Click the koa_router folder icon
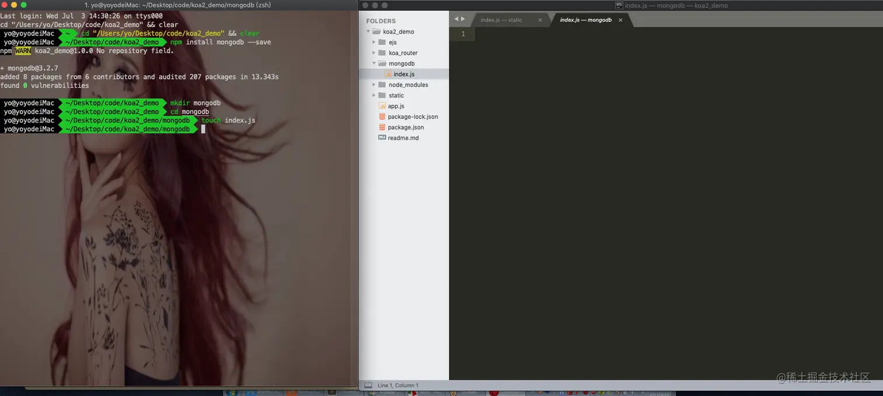Viewport: 883px width, 396px height. click(x=382, y=52)
